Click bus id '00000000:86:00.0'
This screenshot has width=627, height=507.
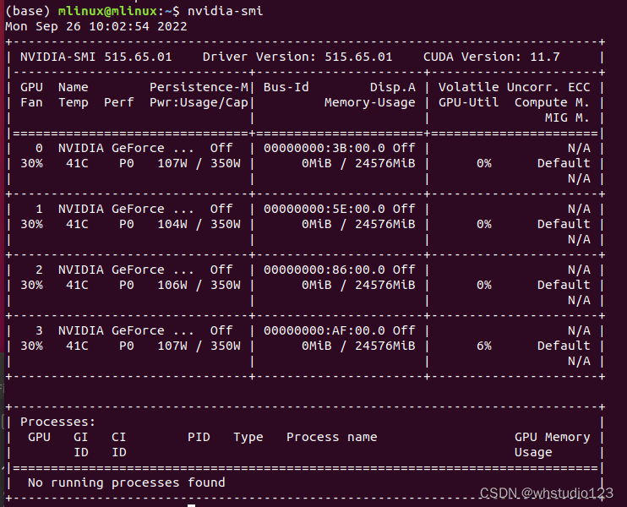point(324,270)
